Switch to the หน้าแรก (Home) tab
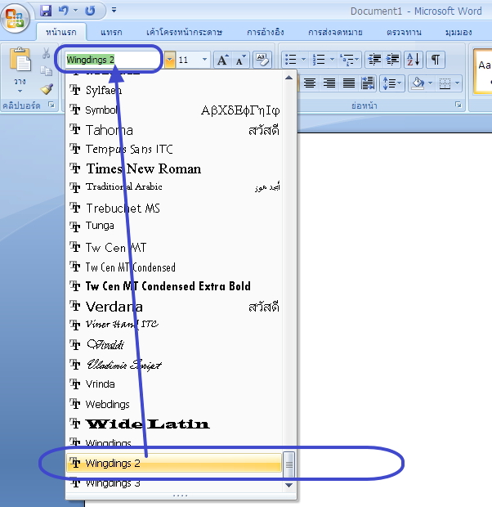Viewport: 492px width, 507px height. pyautogui.click(x=61, y=32)
